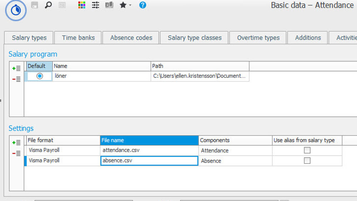Expand the favorites star dropdown arrow
Viewport: 357px width, 201px height.
(130, 6)
